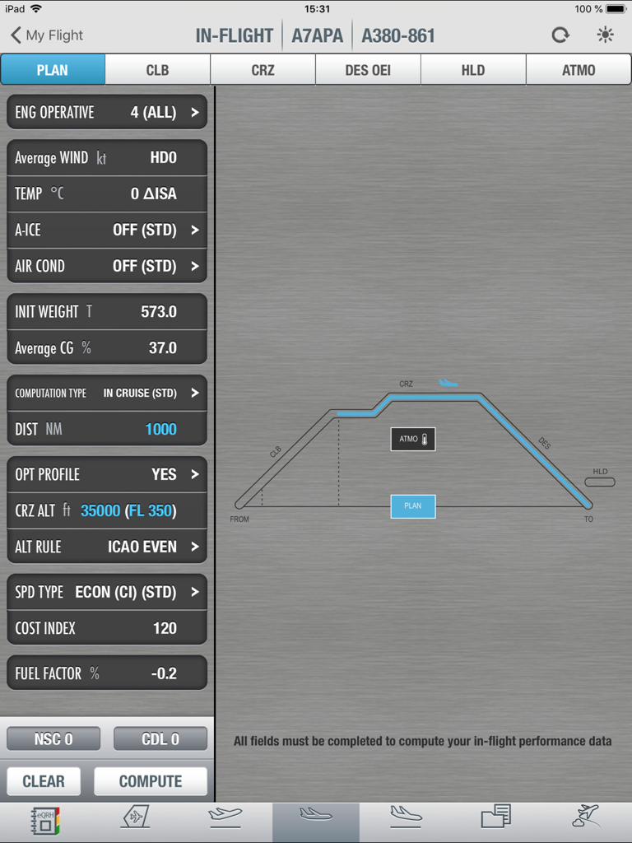The width and height of the screenshot is (632, 843).
Task: Tap the aircraft icon on flight profile
Action: click(x=448, y=382)
